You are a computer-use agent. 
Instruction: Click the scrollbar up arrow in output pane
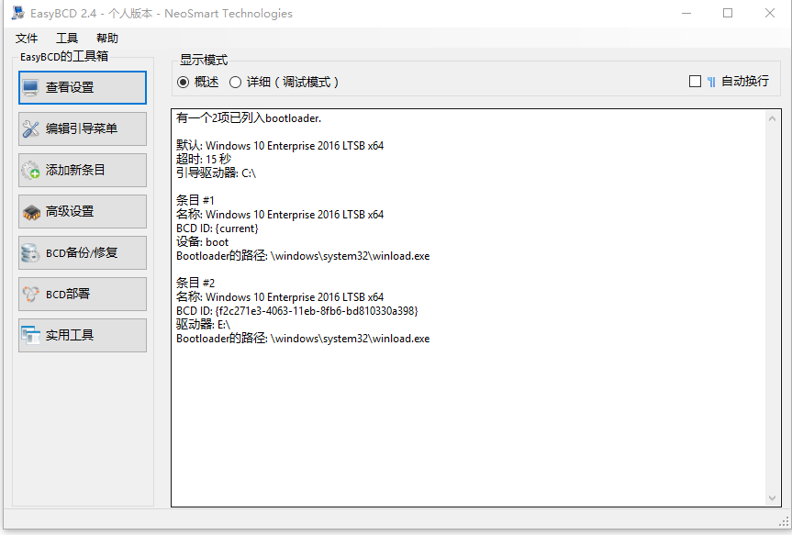pos(772,118)
